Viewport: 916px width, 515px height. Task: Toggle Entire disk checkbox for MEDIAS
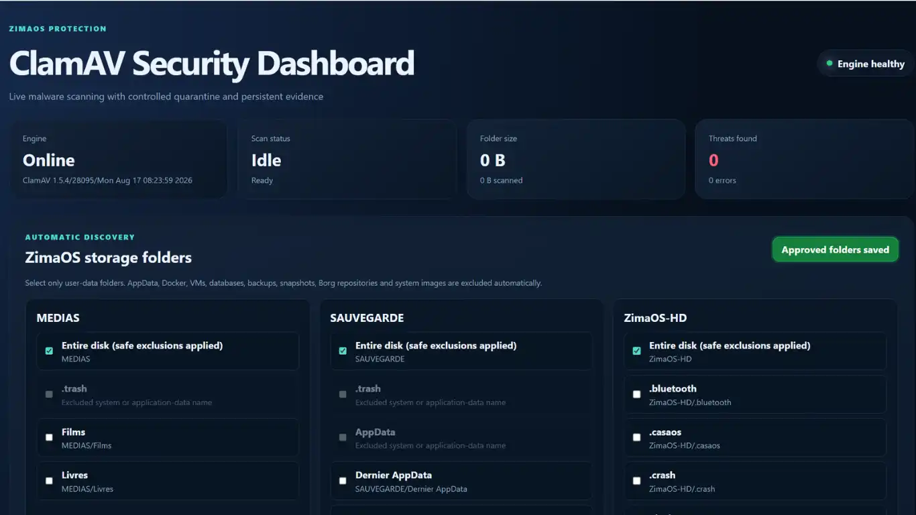tap(49, 351)
